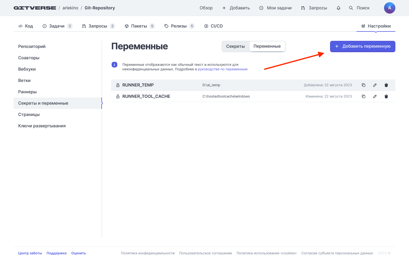Select Раннеры in the settings sidebar
This screenshot has height=260, width=409.
tap(28, 92)
